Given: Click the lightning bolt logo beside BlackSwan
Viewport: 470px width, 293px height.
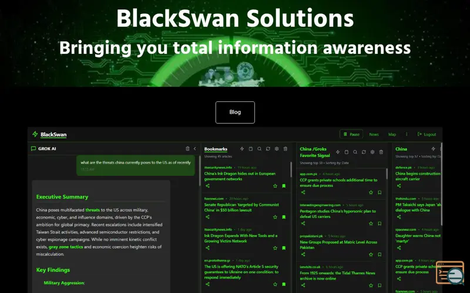Looking at the screenshot, I should click(x=35, y=134).
